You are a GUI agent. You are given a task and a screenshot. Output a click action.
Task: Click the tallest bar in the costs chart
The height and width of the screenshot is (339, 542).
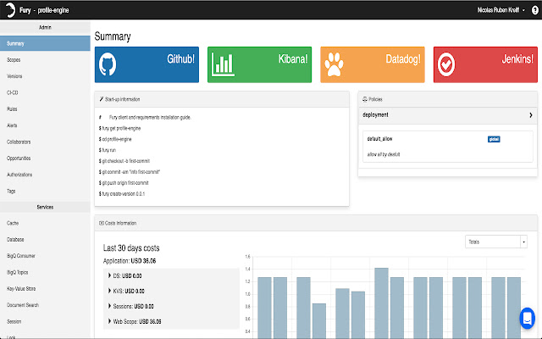(382, 303)
